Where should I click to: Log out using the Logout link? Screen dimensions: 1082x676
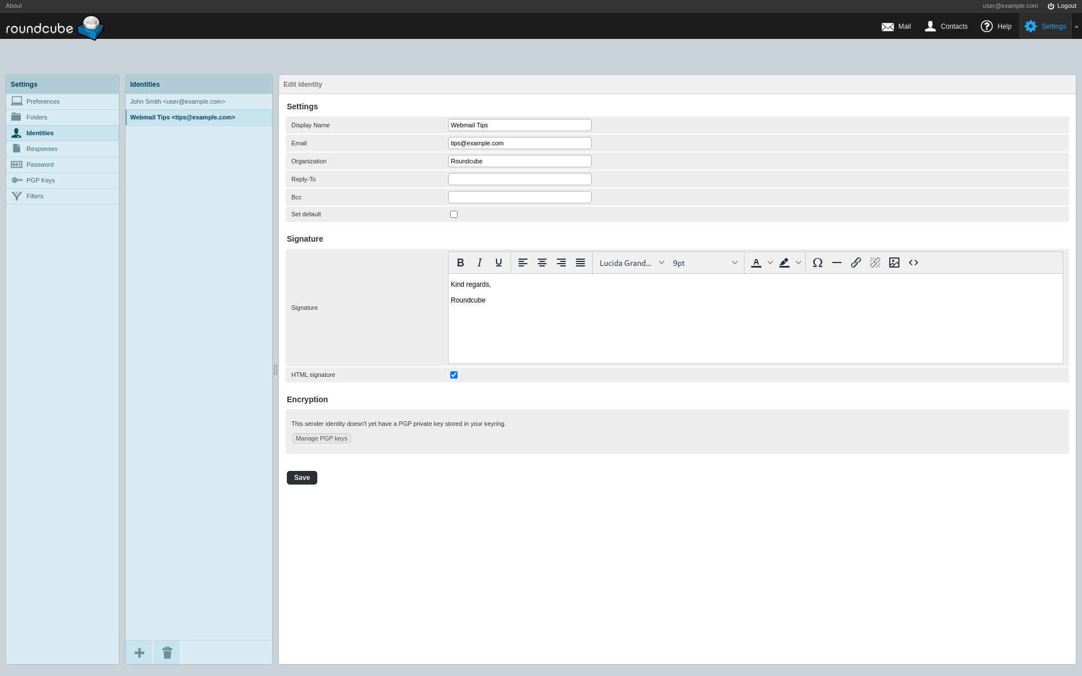click(x=1062, y=6)
